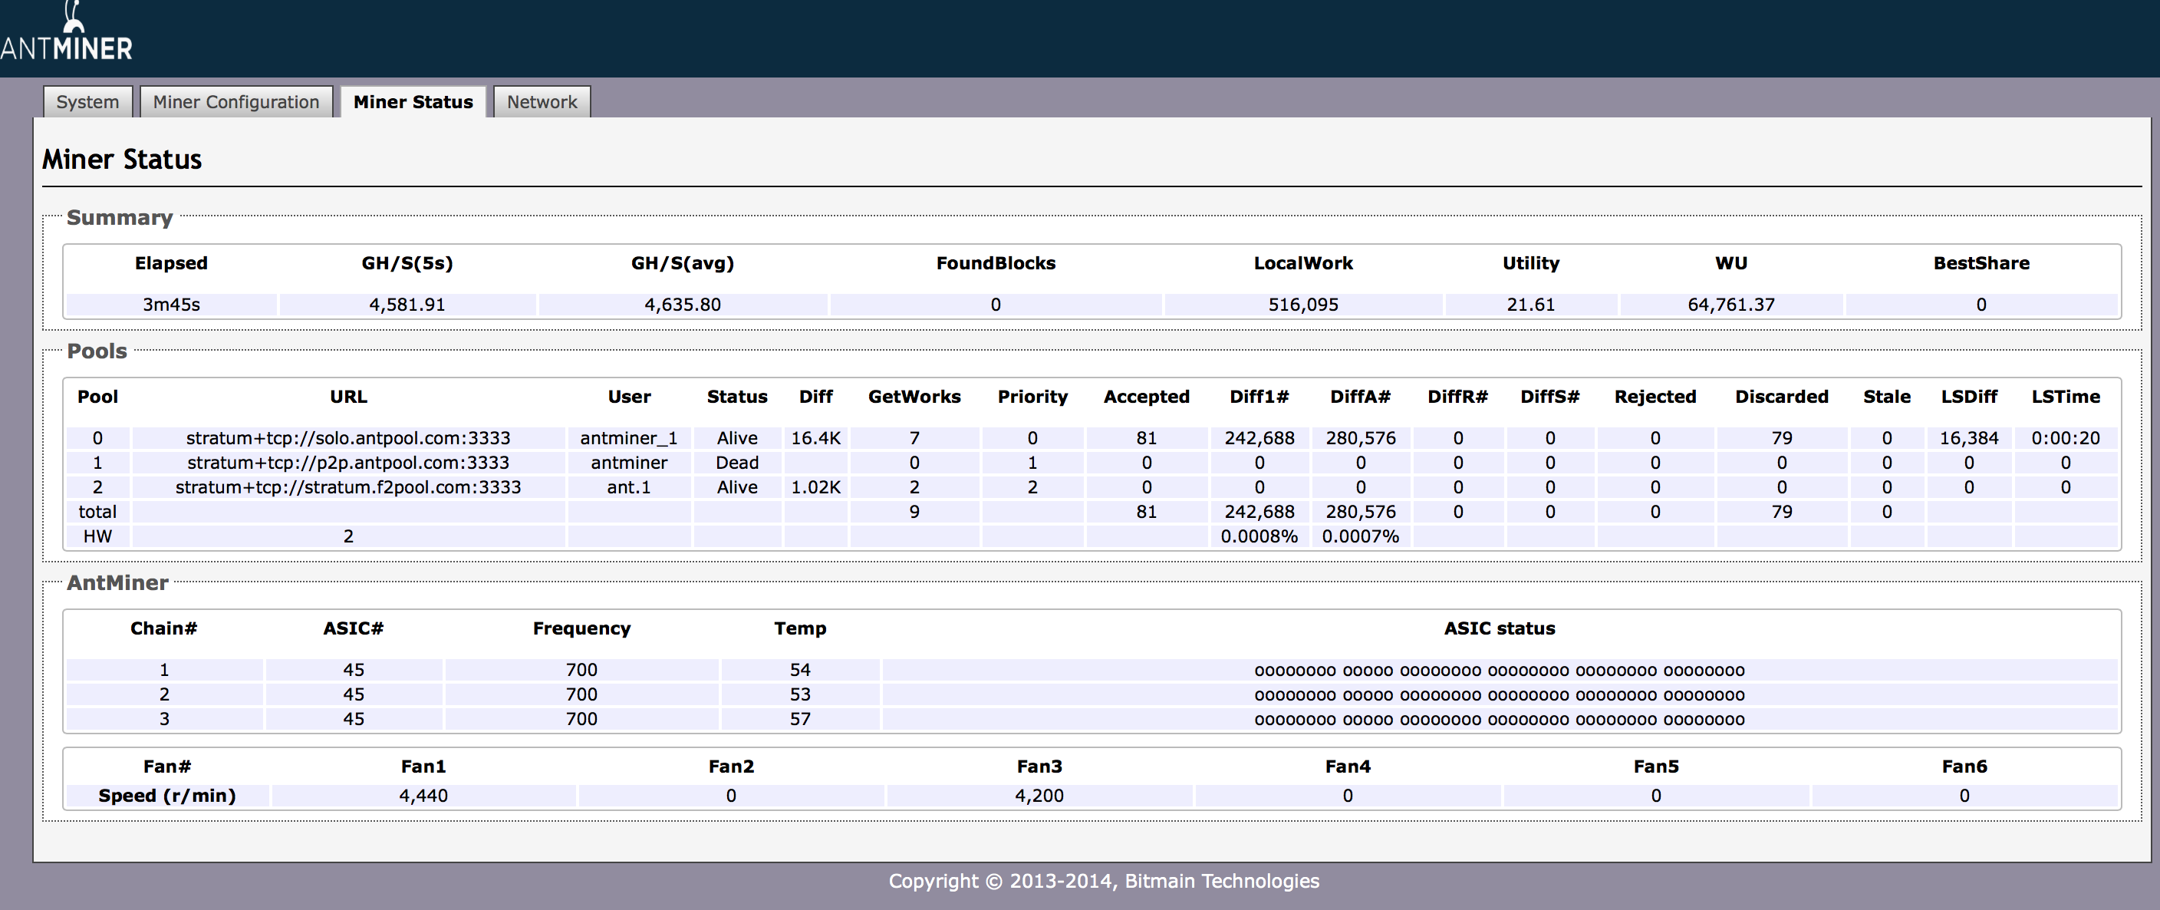The height and width of the screenshot is (910, 2160).
Task: Select the Miner Status tab
Action: click(x=413, y=101)
